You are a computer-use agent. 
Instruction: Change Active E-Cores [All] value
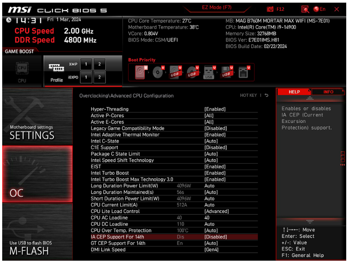coord(209,122)
